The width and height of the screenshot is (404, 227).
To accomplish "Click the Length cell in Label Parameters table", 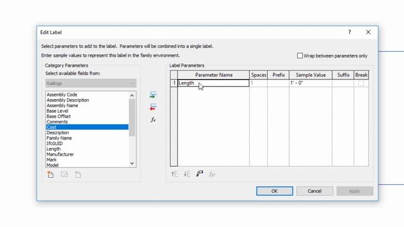I will click(x=213, y=83).
